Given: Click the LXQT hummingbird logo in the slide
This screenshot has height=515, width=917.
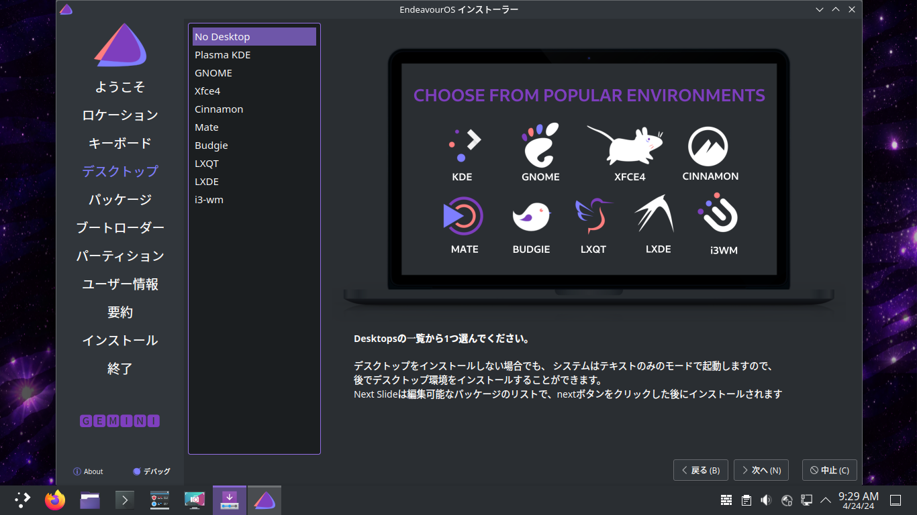Looking at the screenshot, I should (594, 216).
